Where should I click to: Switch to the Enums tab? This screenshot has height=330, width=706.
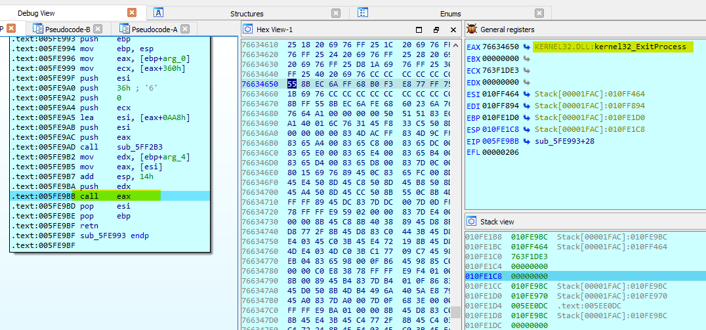[x=451, y=14]
